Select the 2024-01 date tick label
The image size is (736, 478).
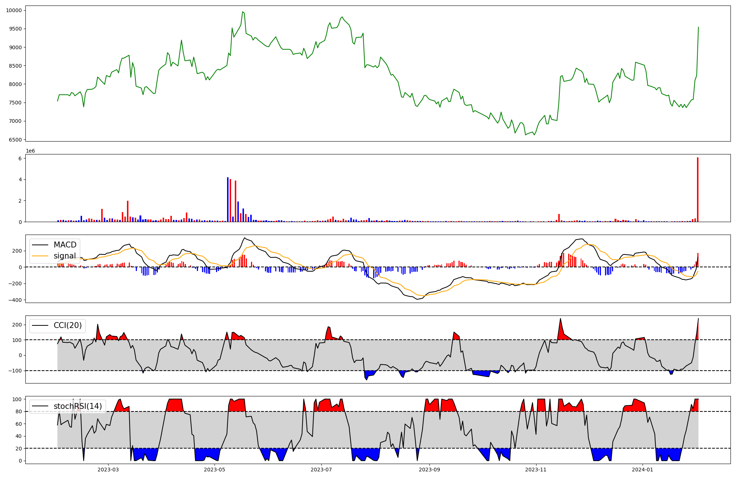coord(643,470)
